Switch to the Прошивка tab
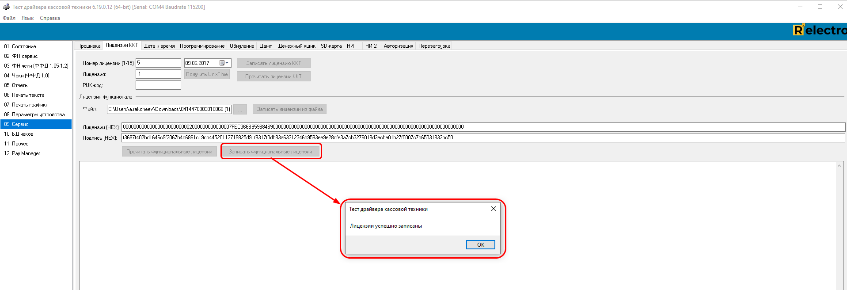 89,46
